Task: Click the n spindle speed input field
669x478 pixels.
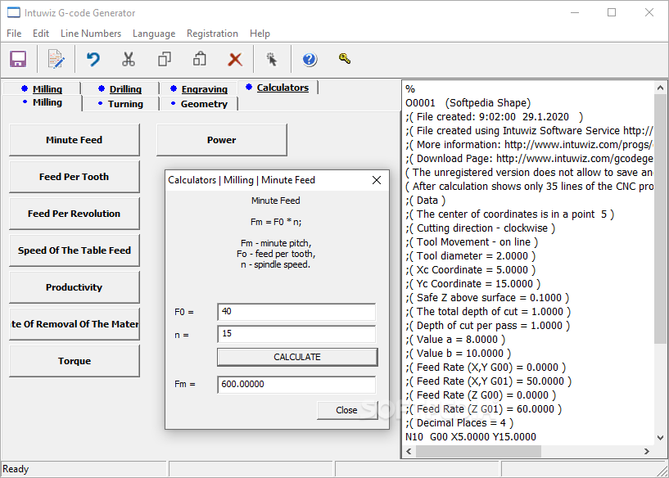Action: tap(296, 334)
